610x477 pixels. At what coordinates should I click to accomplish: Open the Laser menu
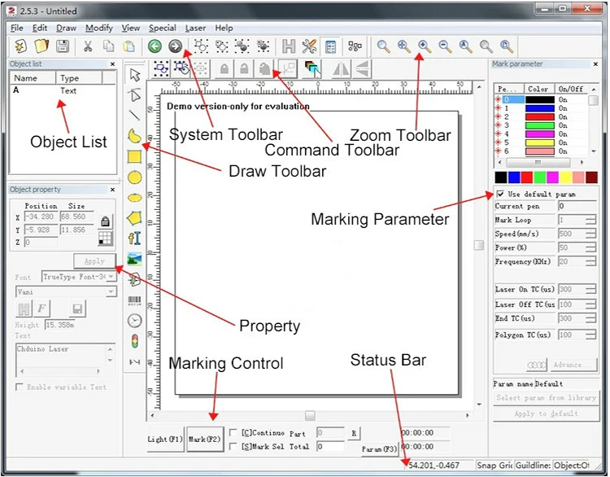click(x=195, y=28)
